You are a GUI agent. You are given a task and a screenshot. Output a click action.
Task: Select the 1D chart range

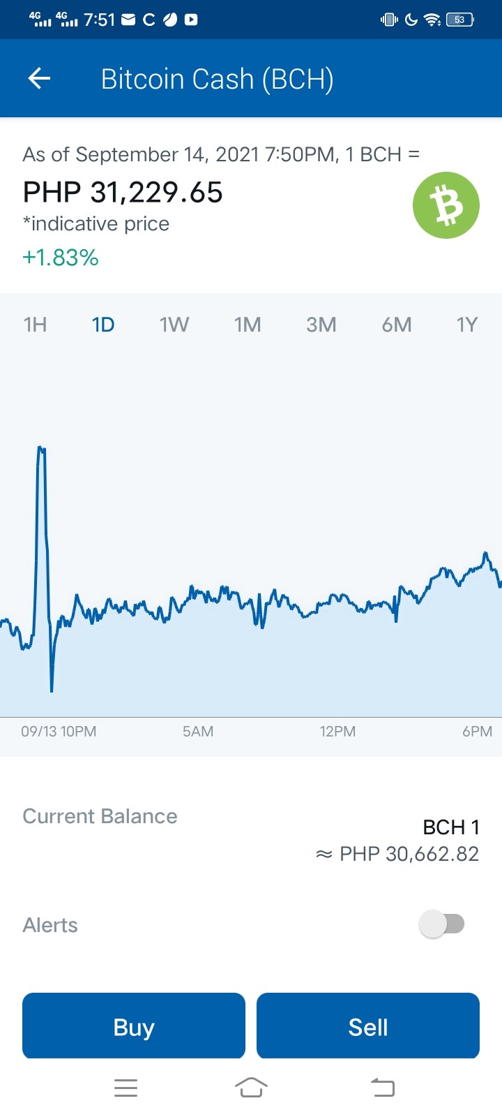click(x=103, y=325)
